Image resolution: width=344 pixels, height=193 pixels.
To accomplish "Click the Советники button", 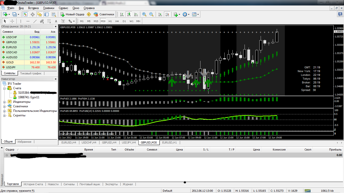I will [104, 14].
